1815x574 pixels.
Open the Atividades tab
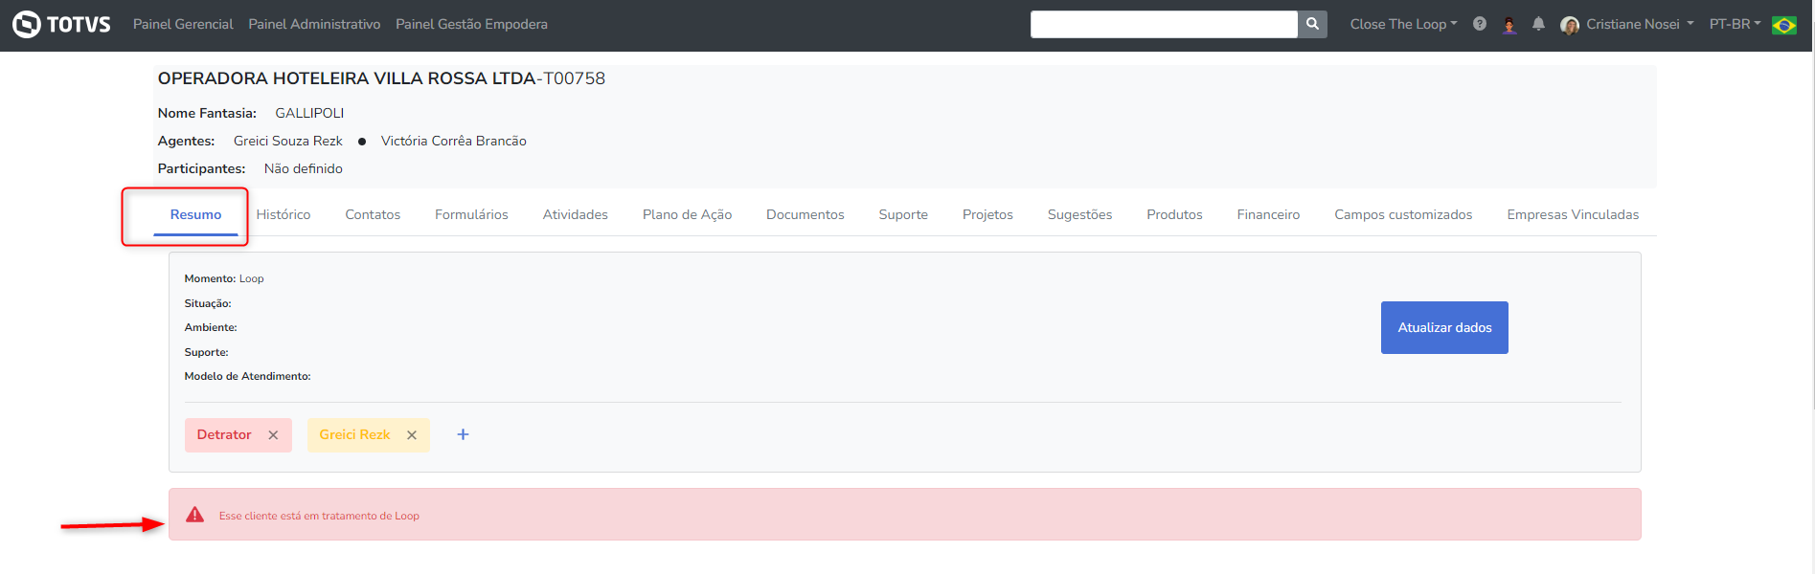pos(576,214)
